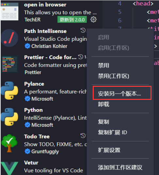Choose 卸载 to uninstall extension
159x175 pixels.
tap(103, 104)
